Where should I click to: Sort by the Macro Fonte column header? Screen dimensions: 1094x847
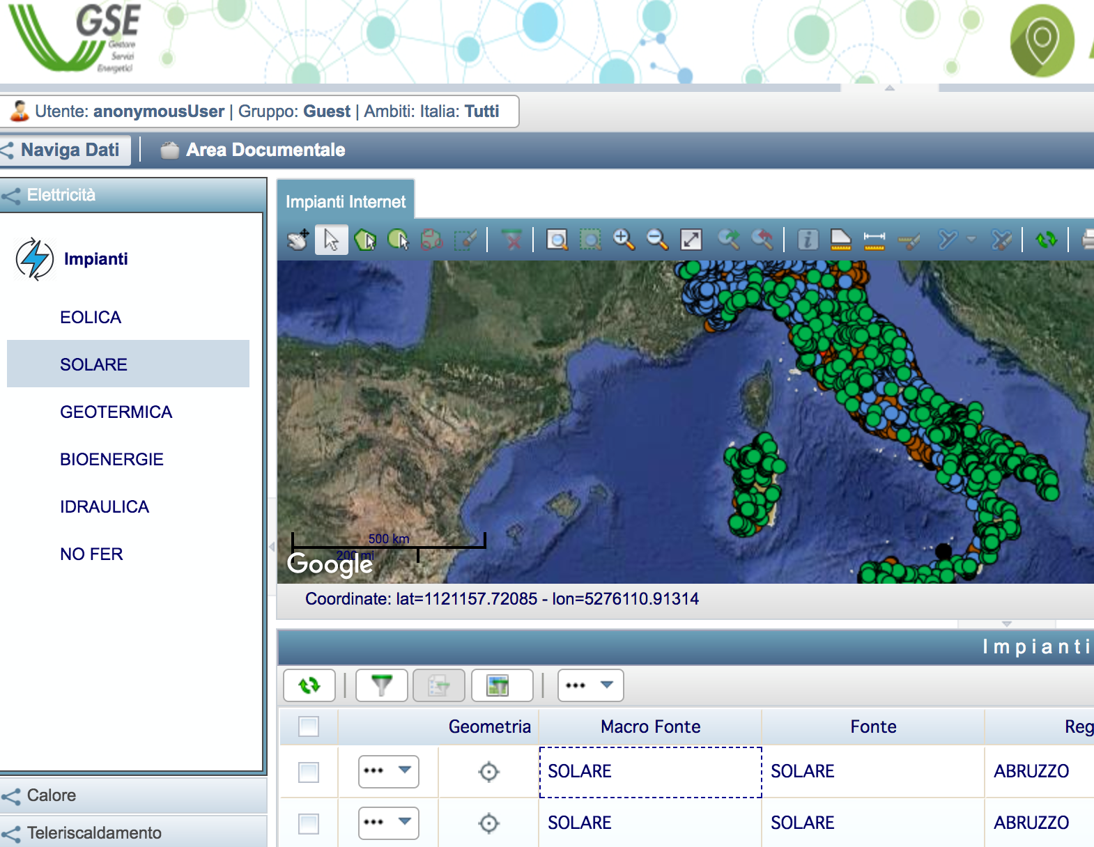click(650, 726)
